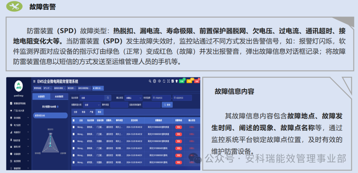Click the 事件类型 input field
358x173 pixels.
[x=119, y=105]
